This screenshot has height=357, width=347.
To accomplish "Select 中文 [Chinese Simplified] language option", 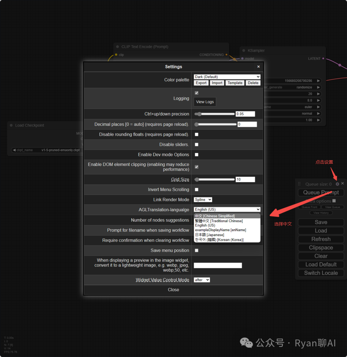I will (227, 216).
